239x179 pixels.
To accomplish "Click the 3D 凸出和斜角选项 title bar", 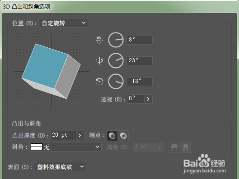I will [x=119, y=7].
